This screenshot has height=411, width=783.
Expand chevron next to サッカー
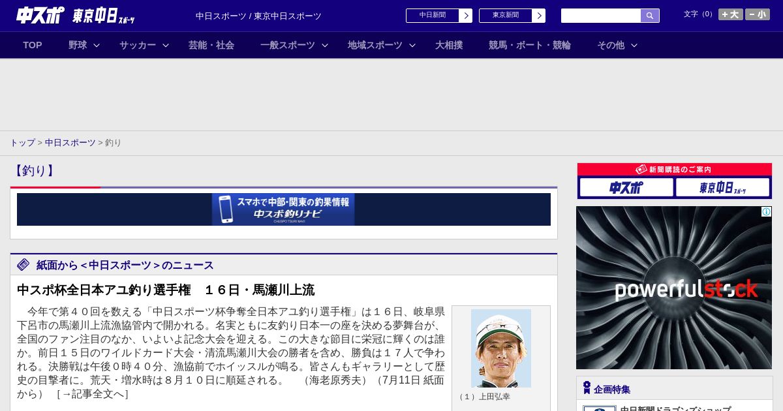coord(166,45)
